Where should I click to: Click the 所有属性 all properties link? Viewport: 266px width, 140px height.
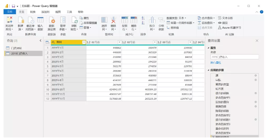tap(216, 63)
